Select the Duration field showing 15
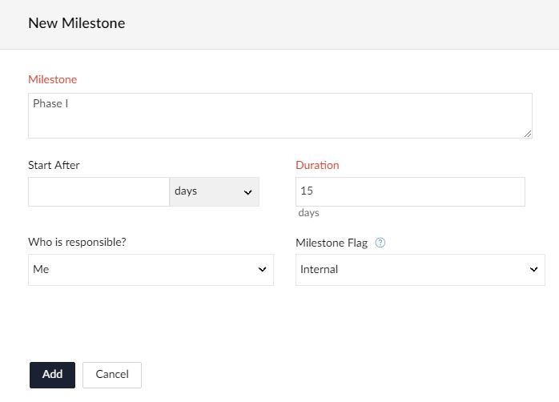The width and height of the screenshot is (559, 402). coord(410,192)
